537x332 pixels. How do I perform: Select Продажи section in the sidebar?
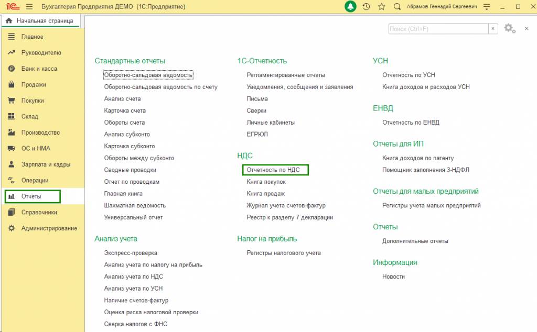point(34,84)
